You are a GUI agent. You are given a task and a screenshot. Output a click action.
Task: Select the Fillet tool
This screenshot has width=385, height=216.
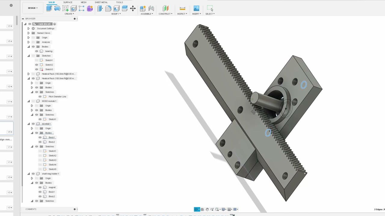click(x=108, y=8)
